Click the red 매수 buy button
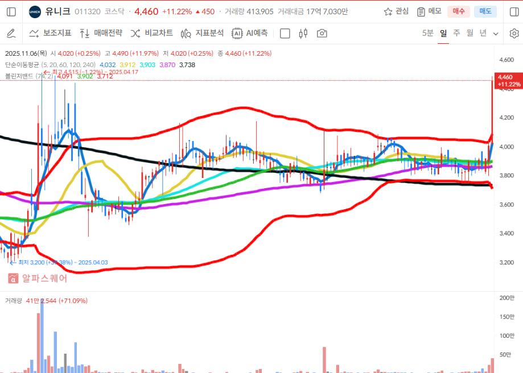523x373 pixels. point(459,11)
